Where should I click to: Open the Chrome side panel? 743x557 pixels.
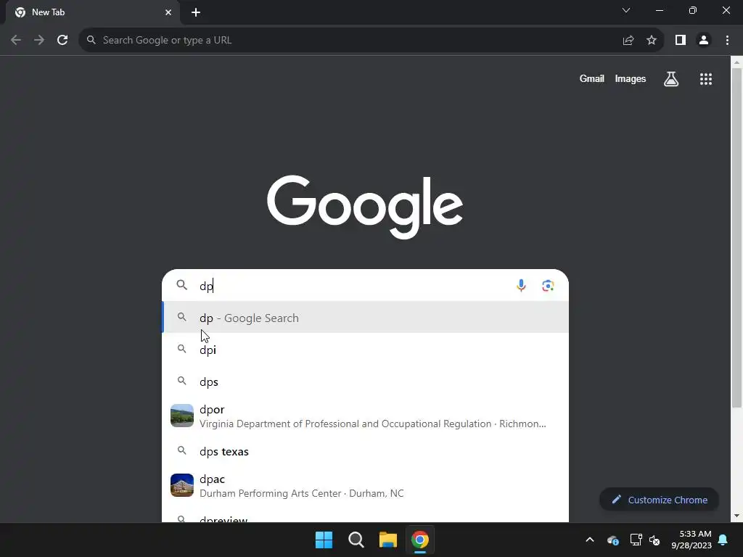tap(681, 41)
